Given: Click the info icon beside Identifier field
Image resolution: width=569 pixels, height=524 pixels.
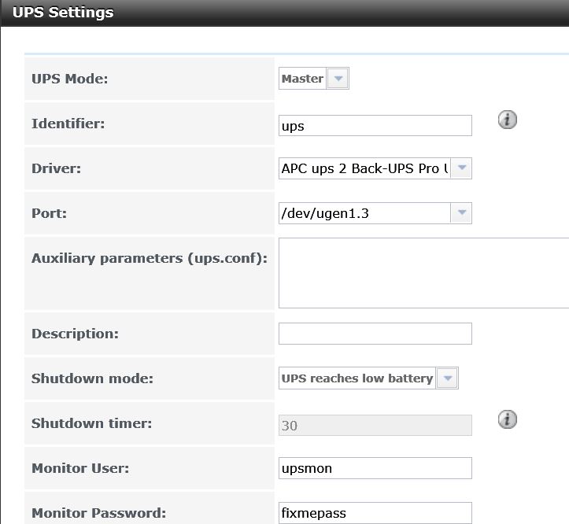Looking at the screenshot, I should tap(508, 120).
